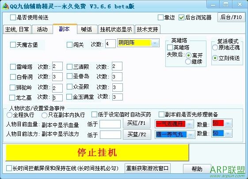Enable 长时间拦截屏保和保持在线 checkbox
The height and width of the screenshot is (179, 248).
(x=9, y=168)
